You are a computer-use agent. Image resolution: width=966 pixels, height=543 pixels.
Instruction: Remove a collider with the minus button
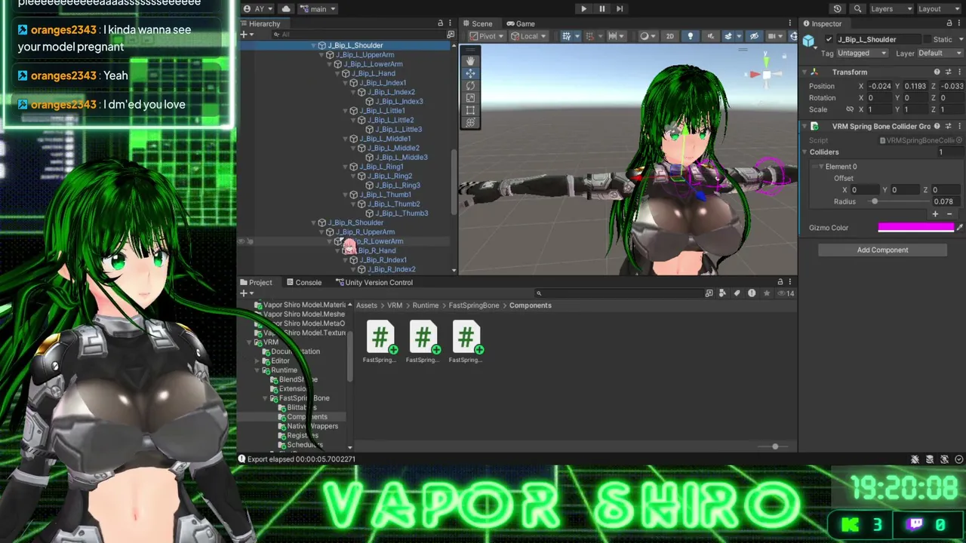click(949, 214)
